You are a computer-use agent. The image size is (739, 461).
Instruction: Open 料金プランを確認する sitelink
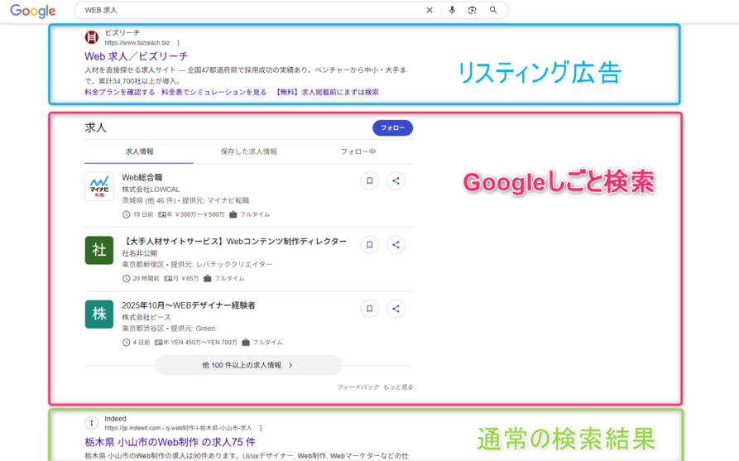[x=120, y=93]
